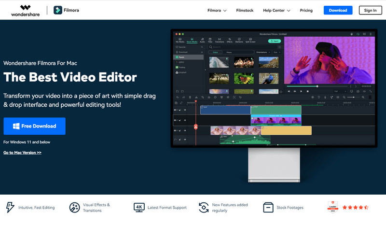Click the link icon above the track headers
This screenshot has width=386, height=227.
click(x=181, y=103)
